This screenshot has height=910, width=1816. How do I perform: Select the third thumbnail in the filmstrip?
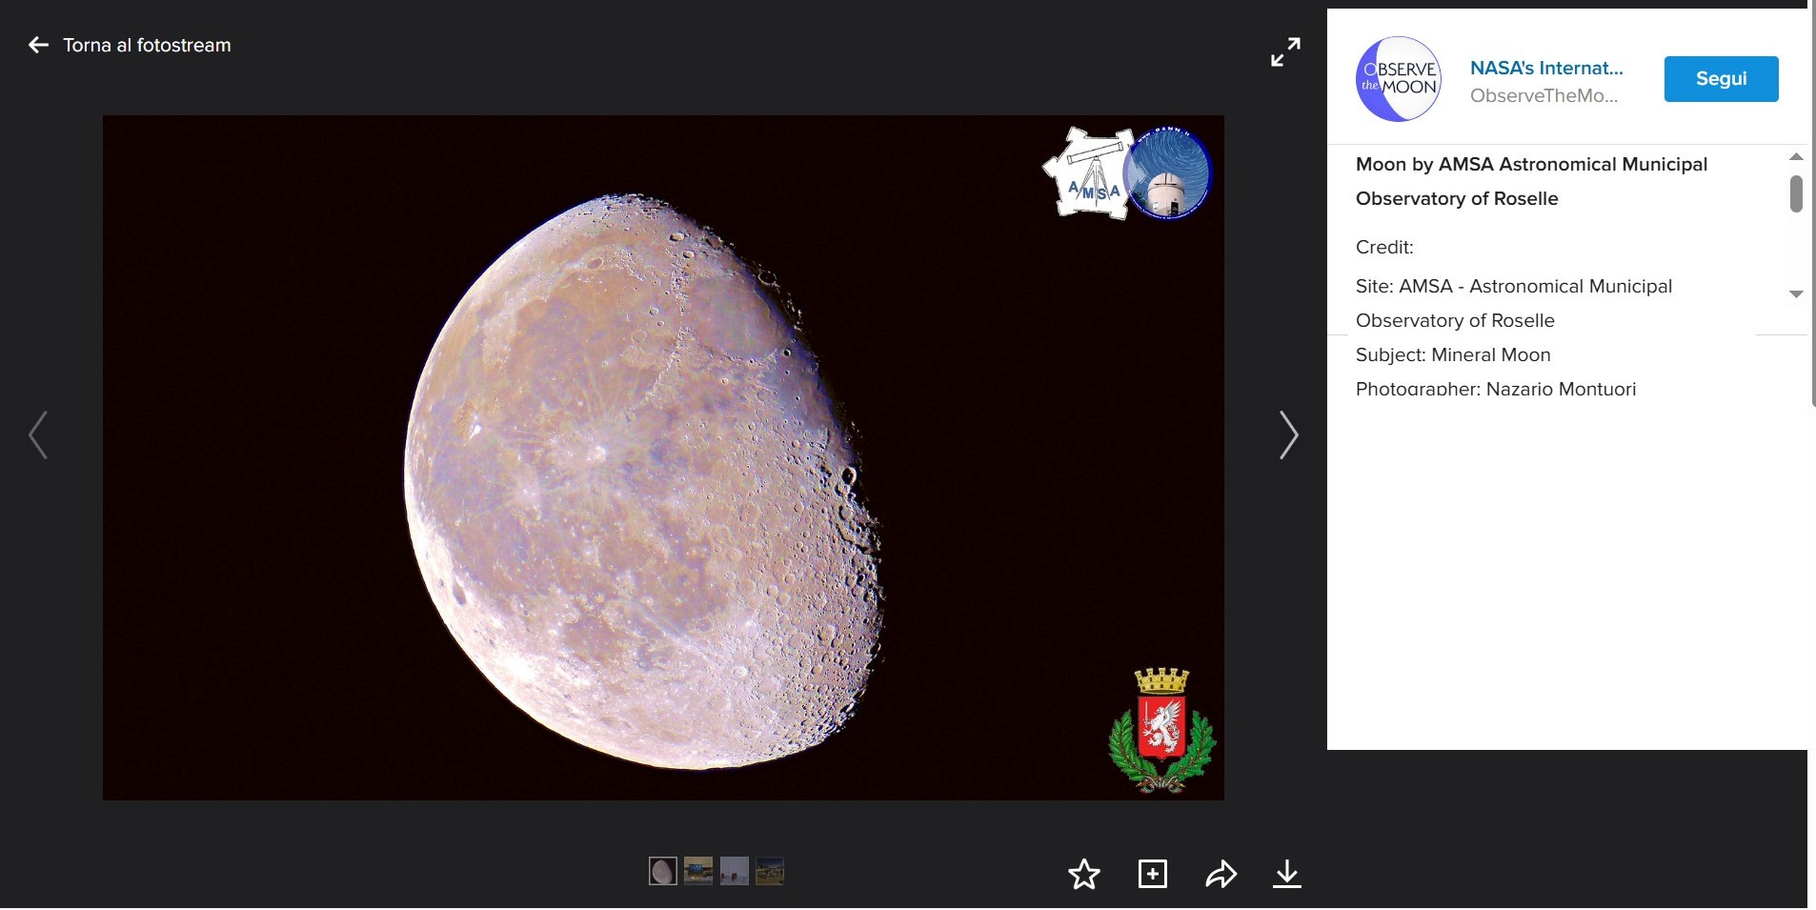(x=735, y=871)
